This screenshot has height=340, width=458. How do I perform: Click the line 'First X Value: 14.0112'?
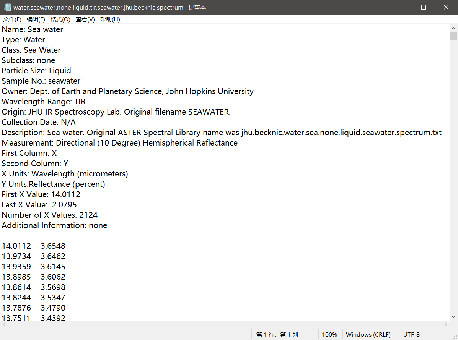(41, 194)
